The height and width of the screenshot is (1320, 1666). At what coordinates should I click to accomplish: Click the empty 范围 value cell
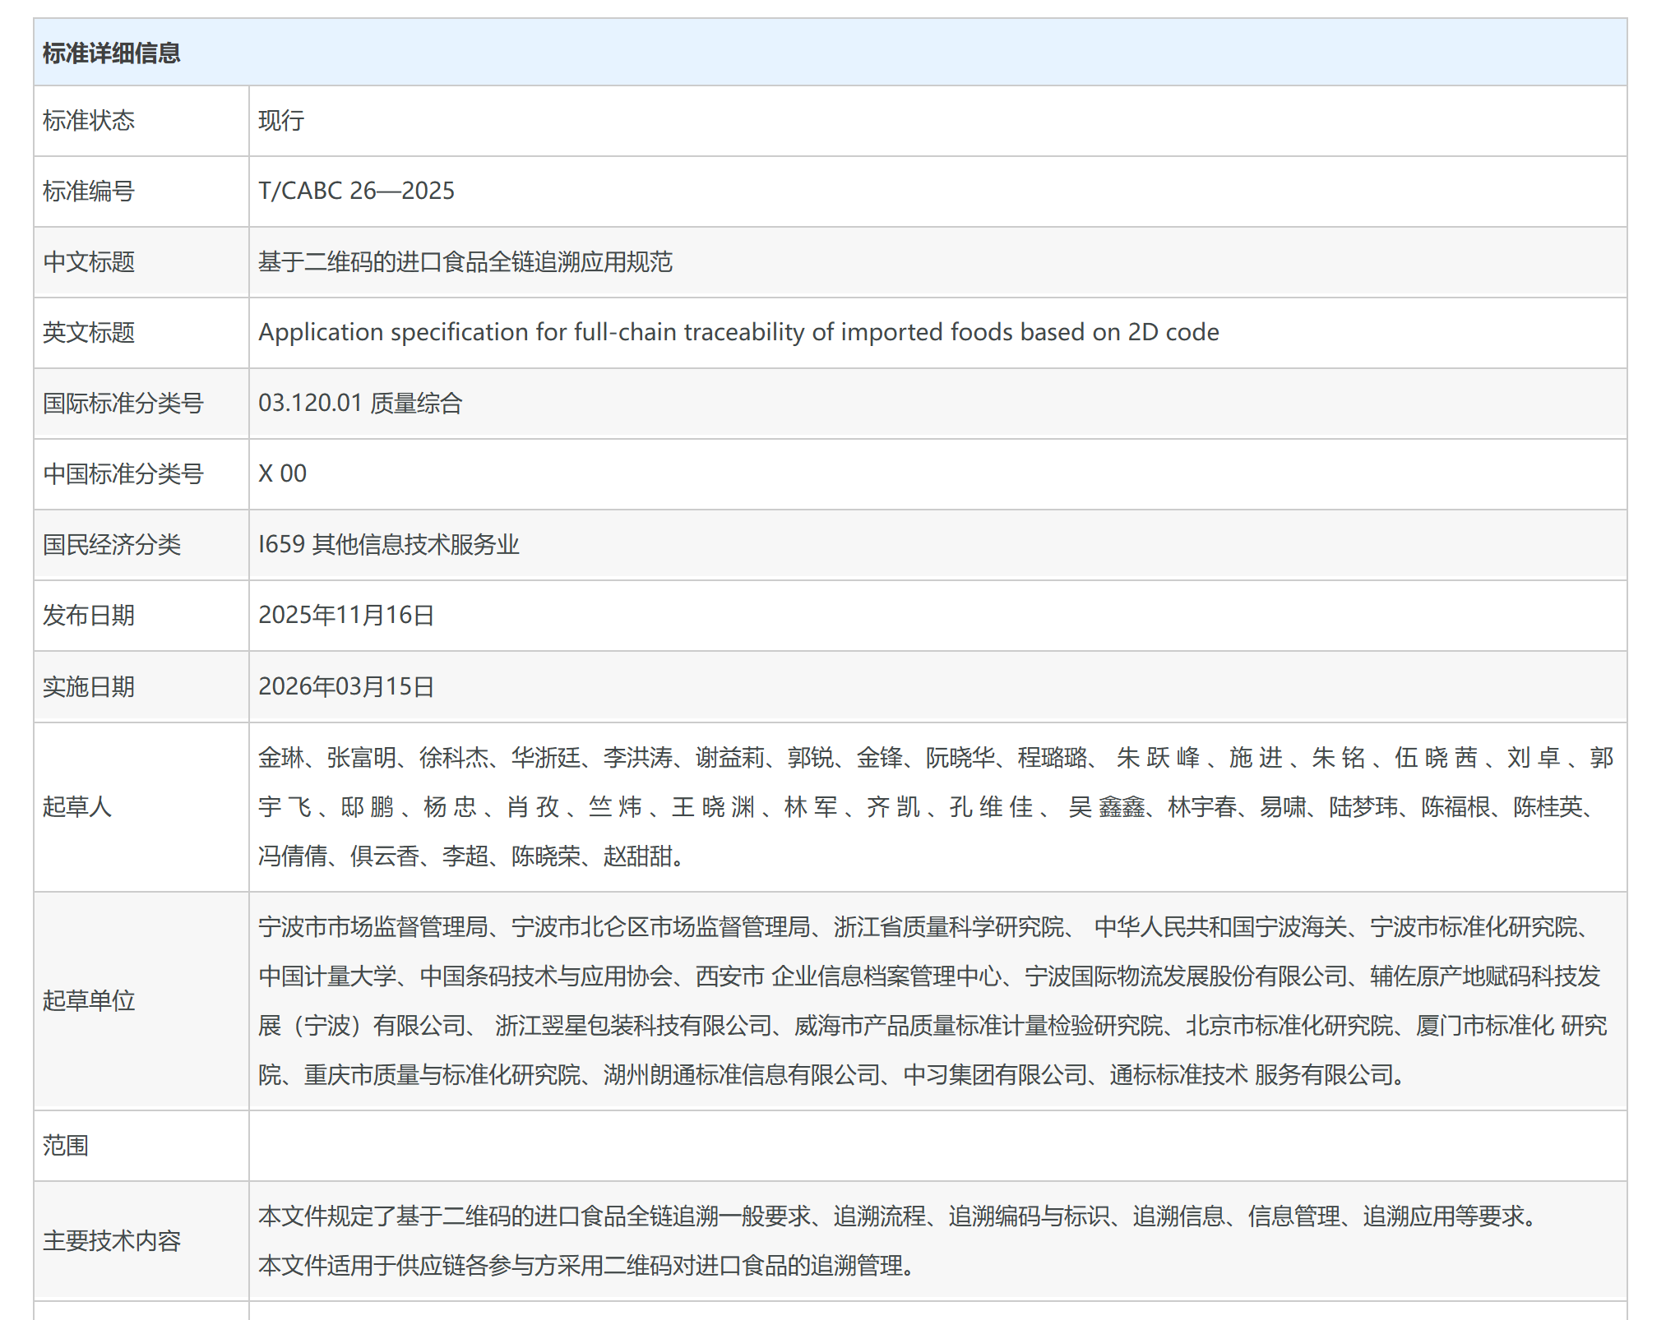(936, 1145)
